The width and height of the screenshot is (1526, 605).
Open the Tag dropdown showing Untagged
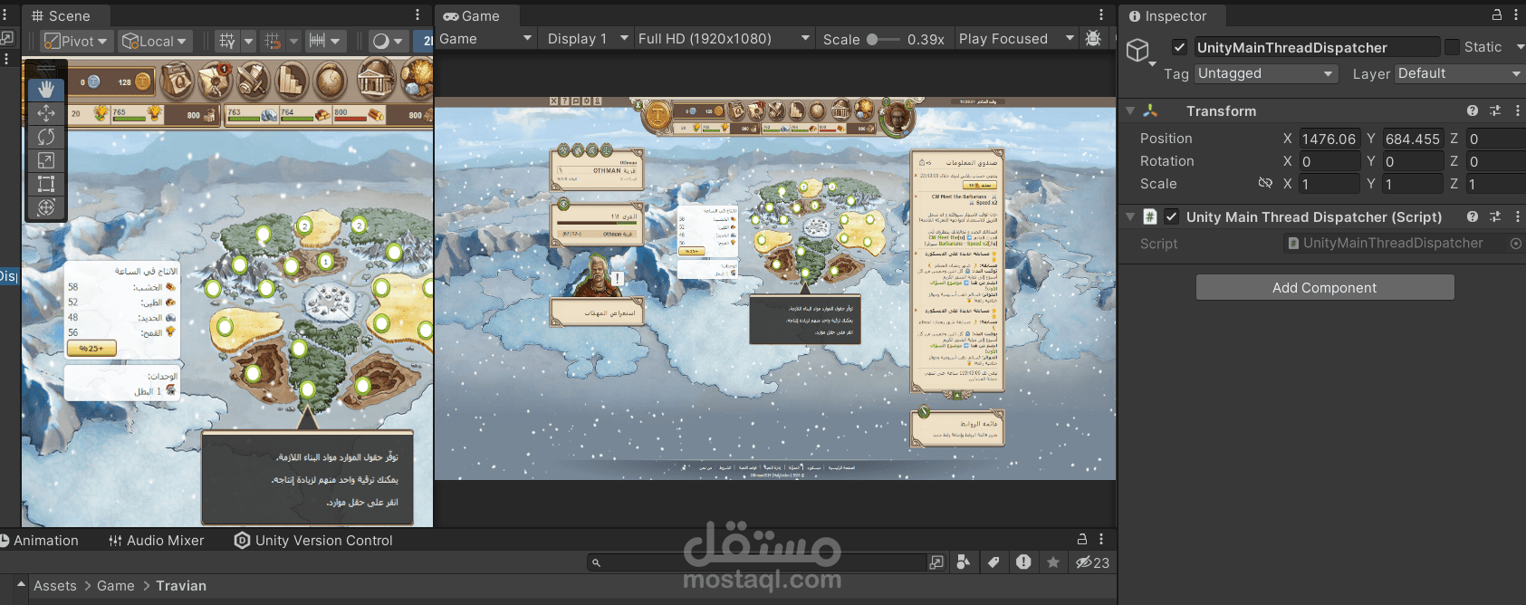pos(1265,73)
